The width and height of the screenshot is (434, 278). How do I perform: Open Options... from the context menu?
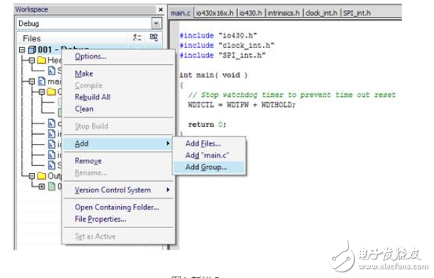point(91,56)
